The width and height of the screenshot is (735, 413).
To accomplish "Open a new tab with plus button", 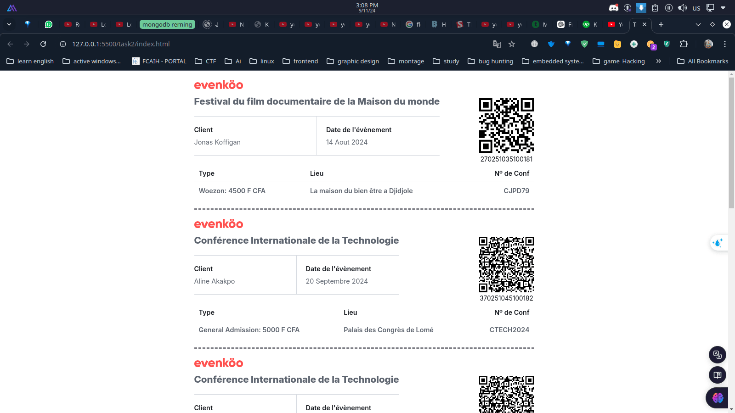I will coord(661,24).
